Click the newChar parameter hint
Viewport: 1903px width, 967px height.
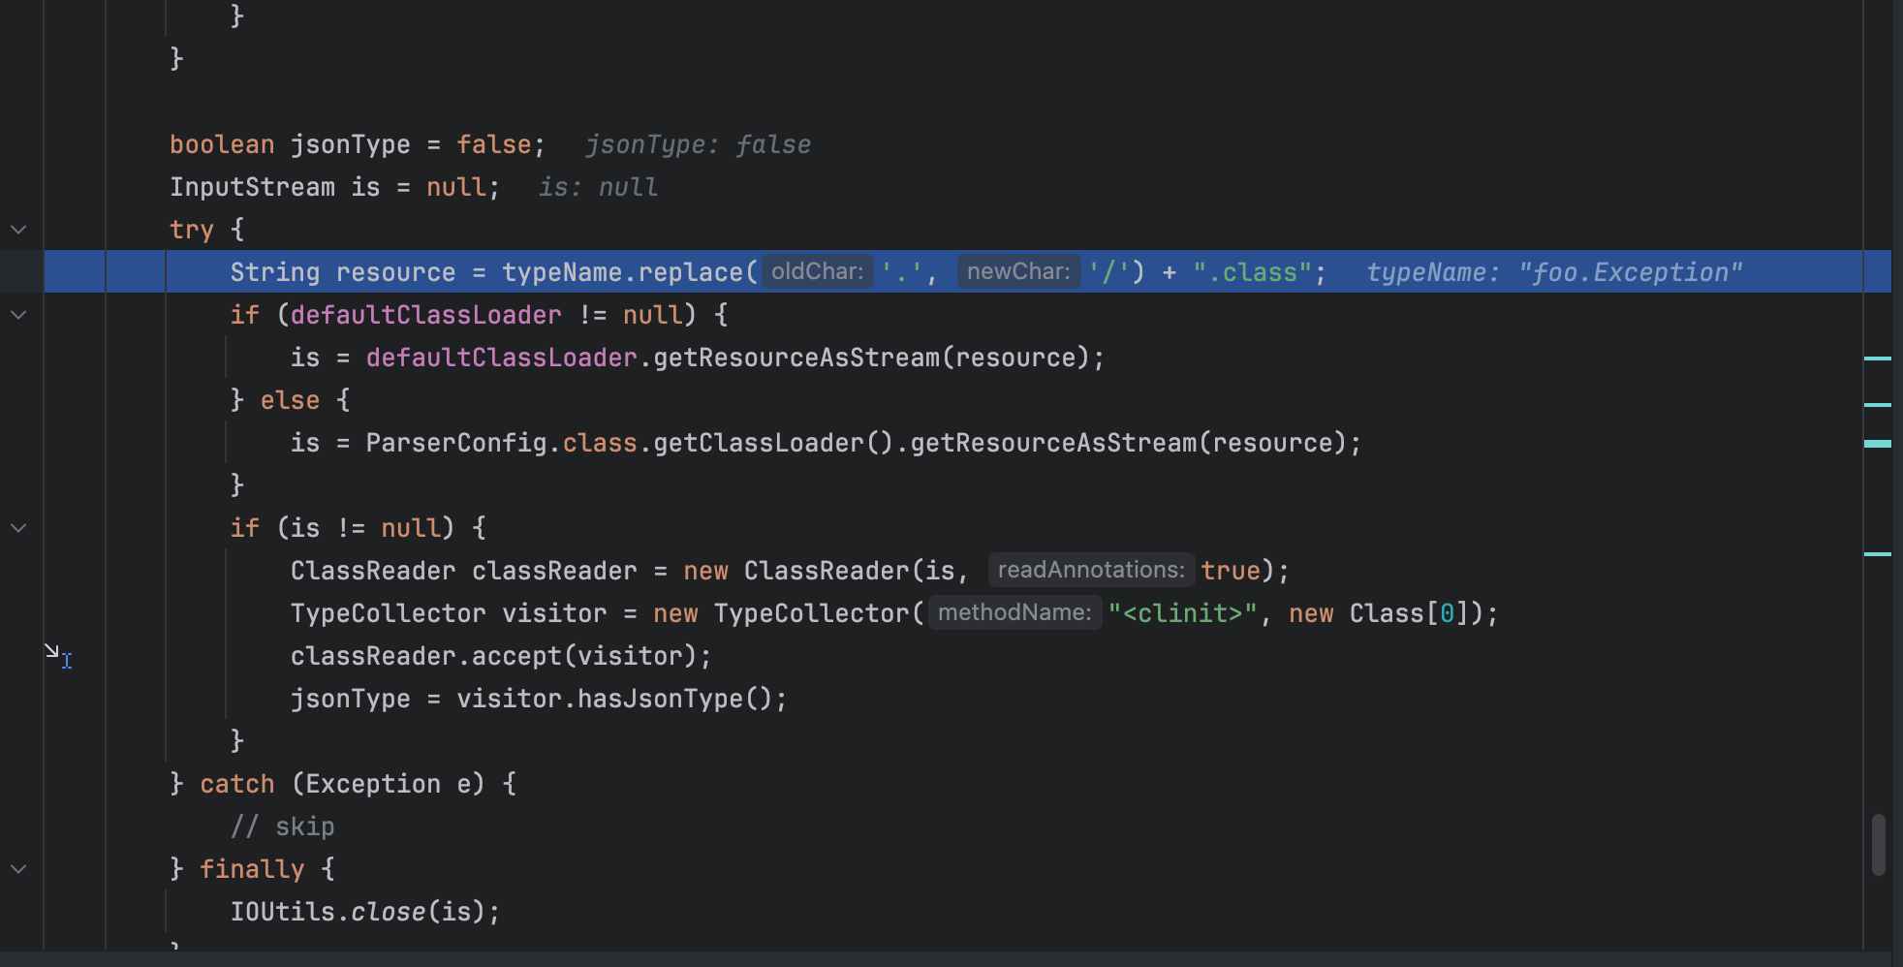1018,271
